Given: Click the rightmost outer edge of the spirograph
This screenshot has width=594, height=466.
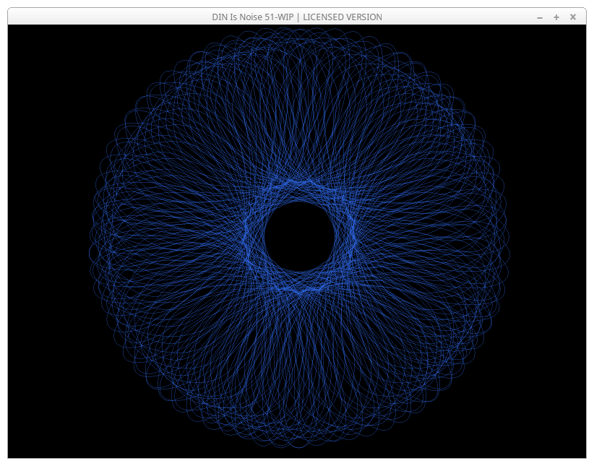Looking at the screenshot, I should point(509,238).
